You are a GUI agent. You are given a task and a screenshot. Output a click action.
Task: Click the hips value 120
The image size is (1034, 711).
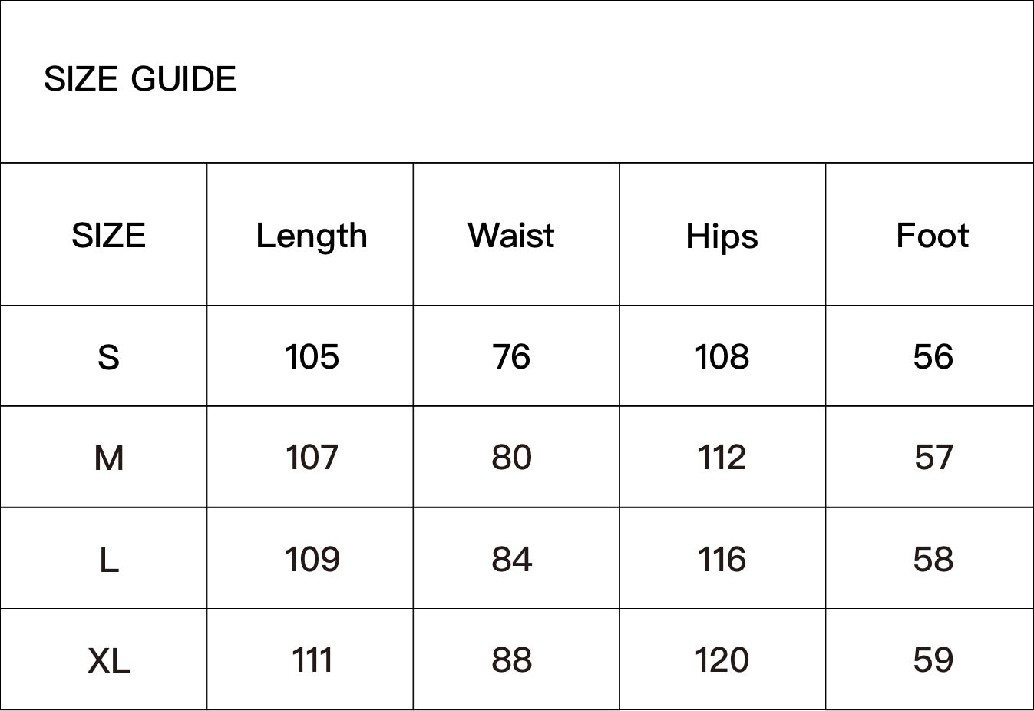722,660
